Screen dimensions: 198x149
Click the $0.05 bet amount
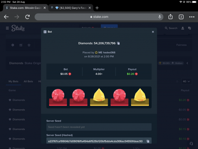[x=64, y=74]
